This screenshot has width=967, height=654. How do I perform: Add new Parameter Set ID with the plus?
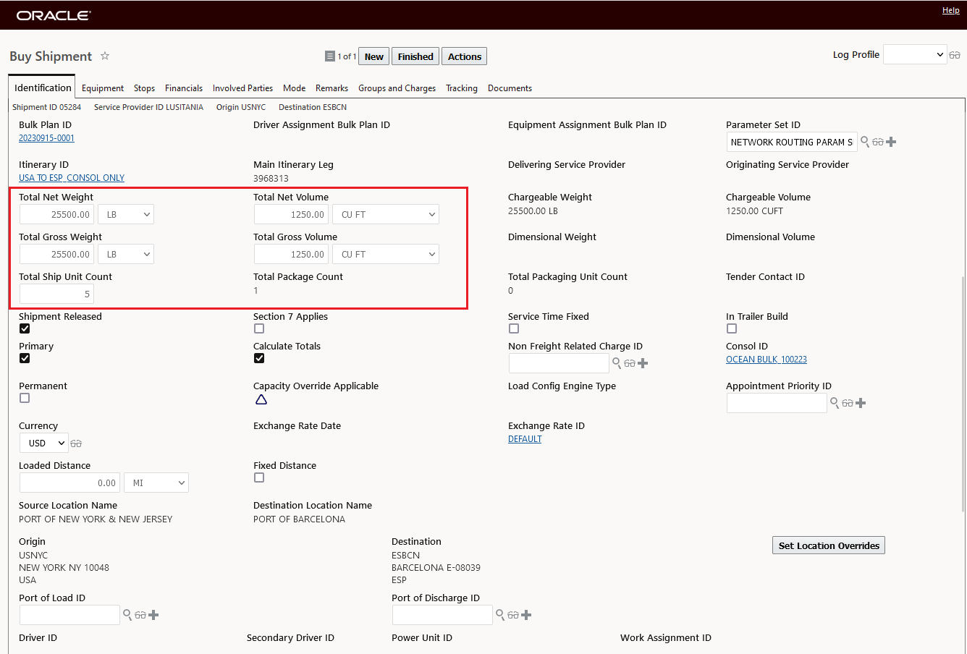coord(891,142)
